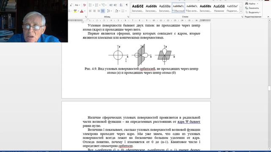
Task: Open the font color dropdown arrow
Action: (x=85, y=11)
